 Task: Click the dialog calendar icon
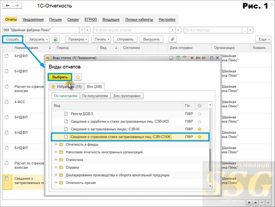(x=185, y=58)
